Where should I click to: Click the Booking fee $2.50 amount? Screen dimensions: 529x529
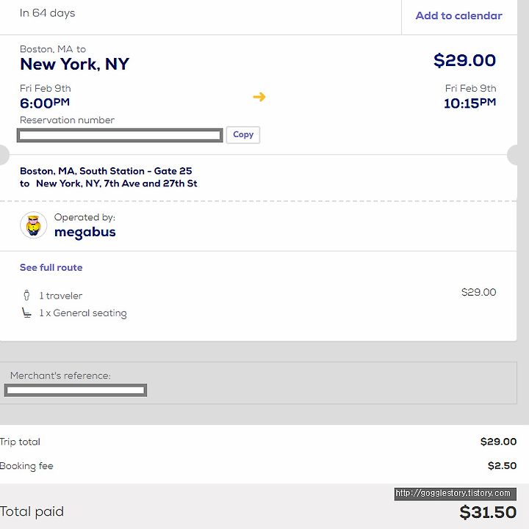(503, 466)
